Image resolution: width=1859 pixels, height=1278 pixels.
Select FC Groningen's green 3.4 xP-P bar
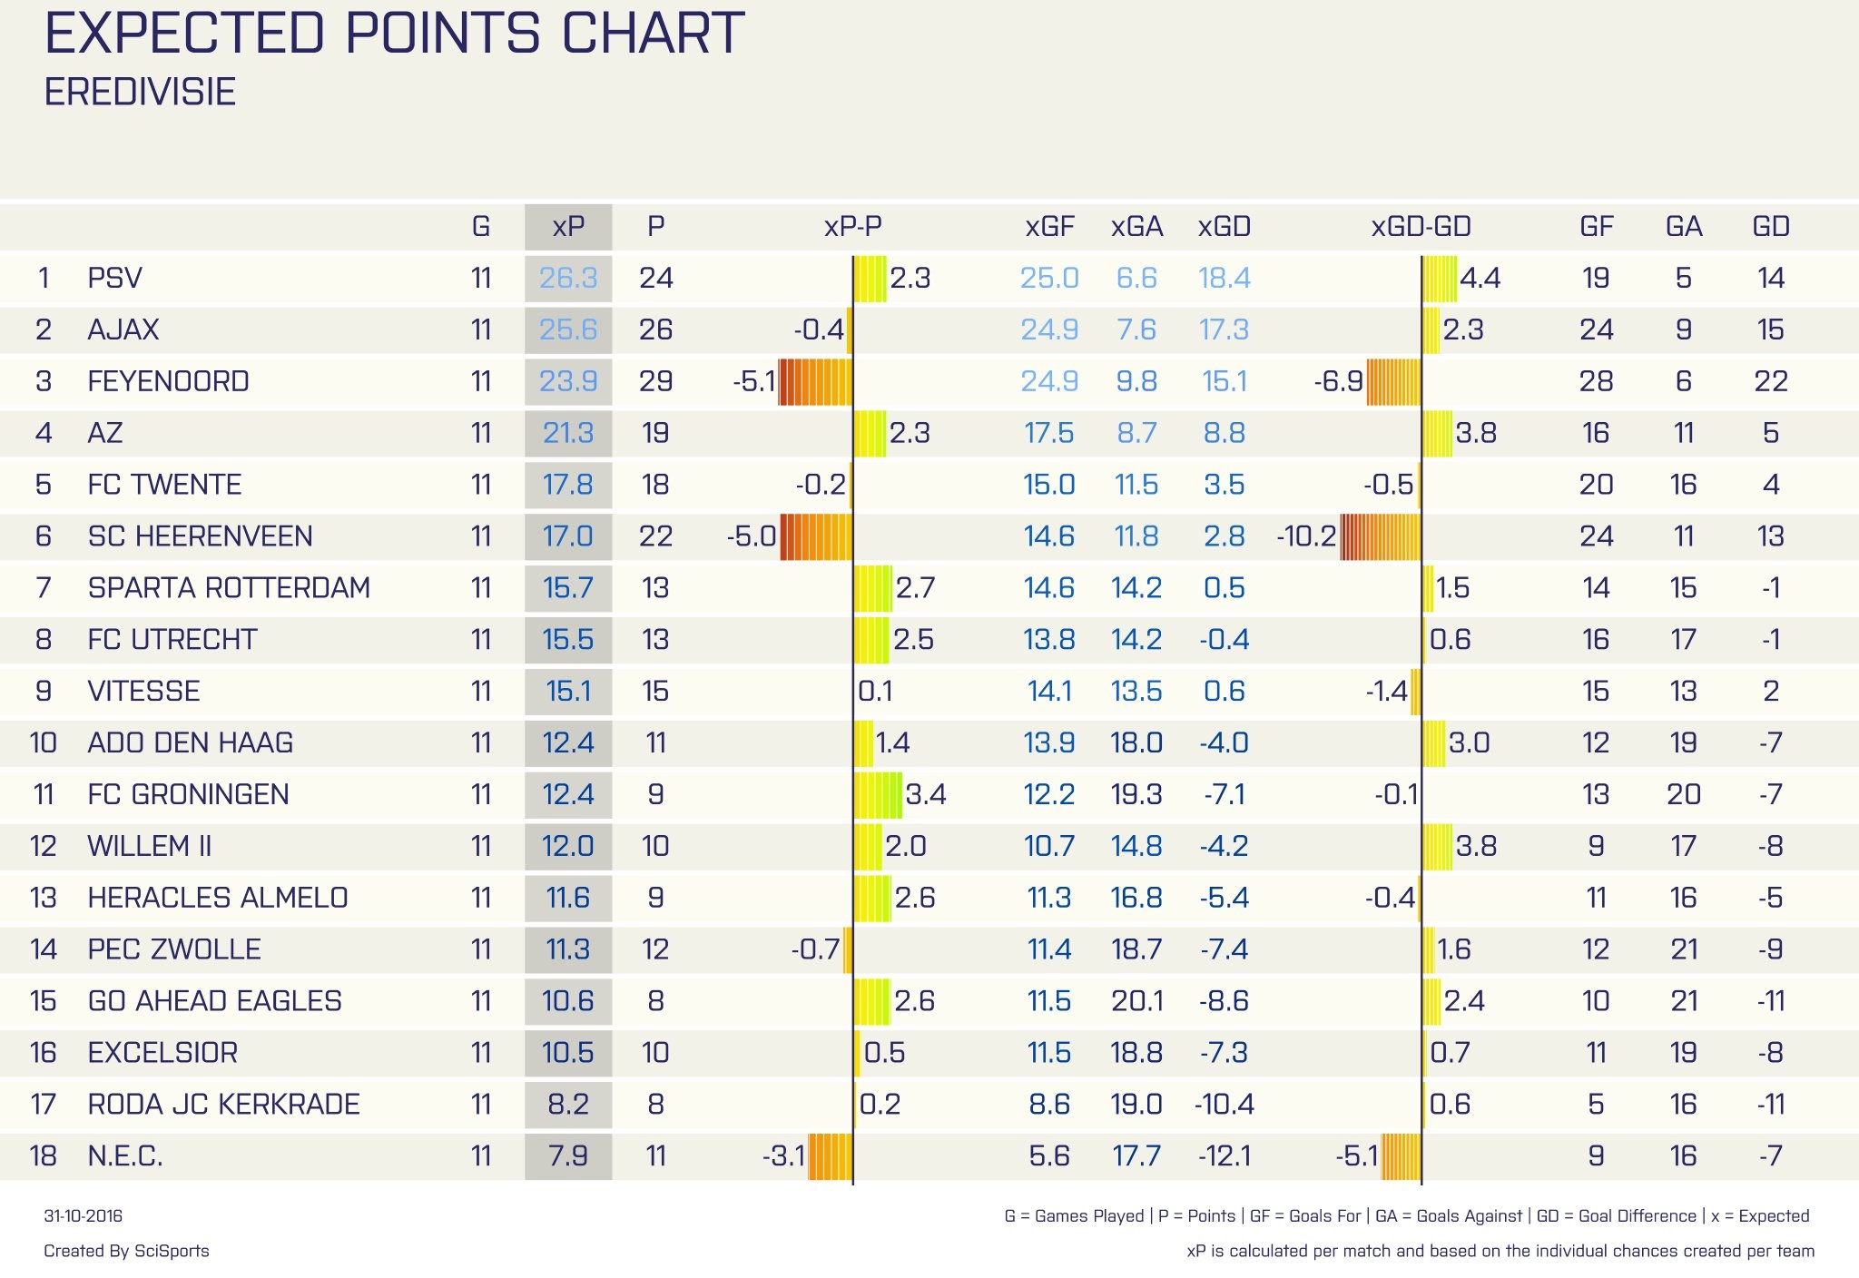(878, 795)
